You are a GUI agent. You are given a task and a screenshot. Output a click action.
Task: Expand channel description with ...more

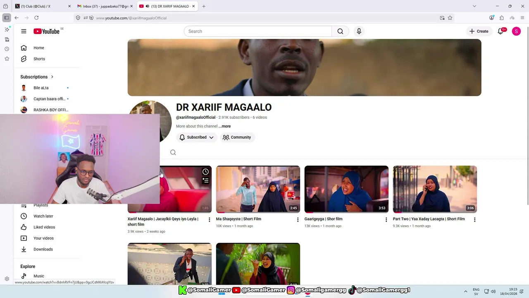225,126
